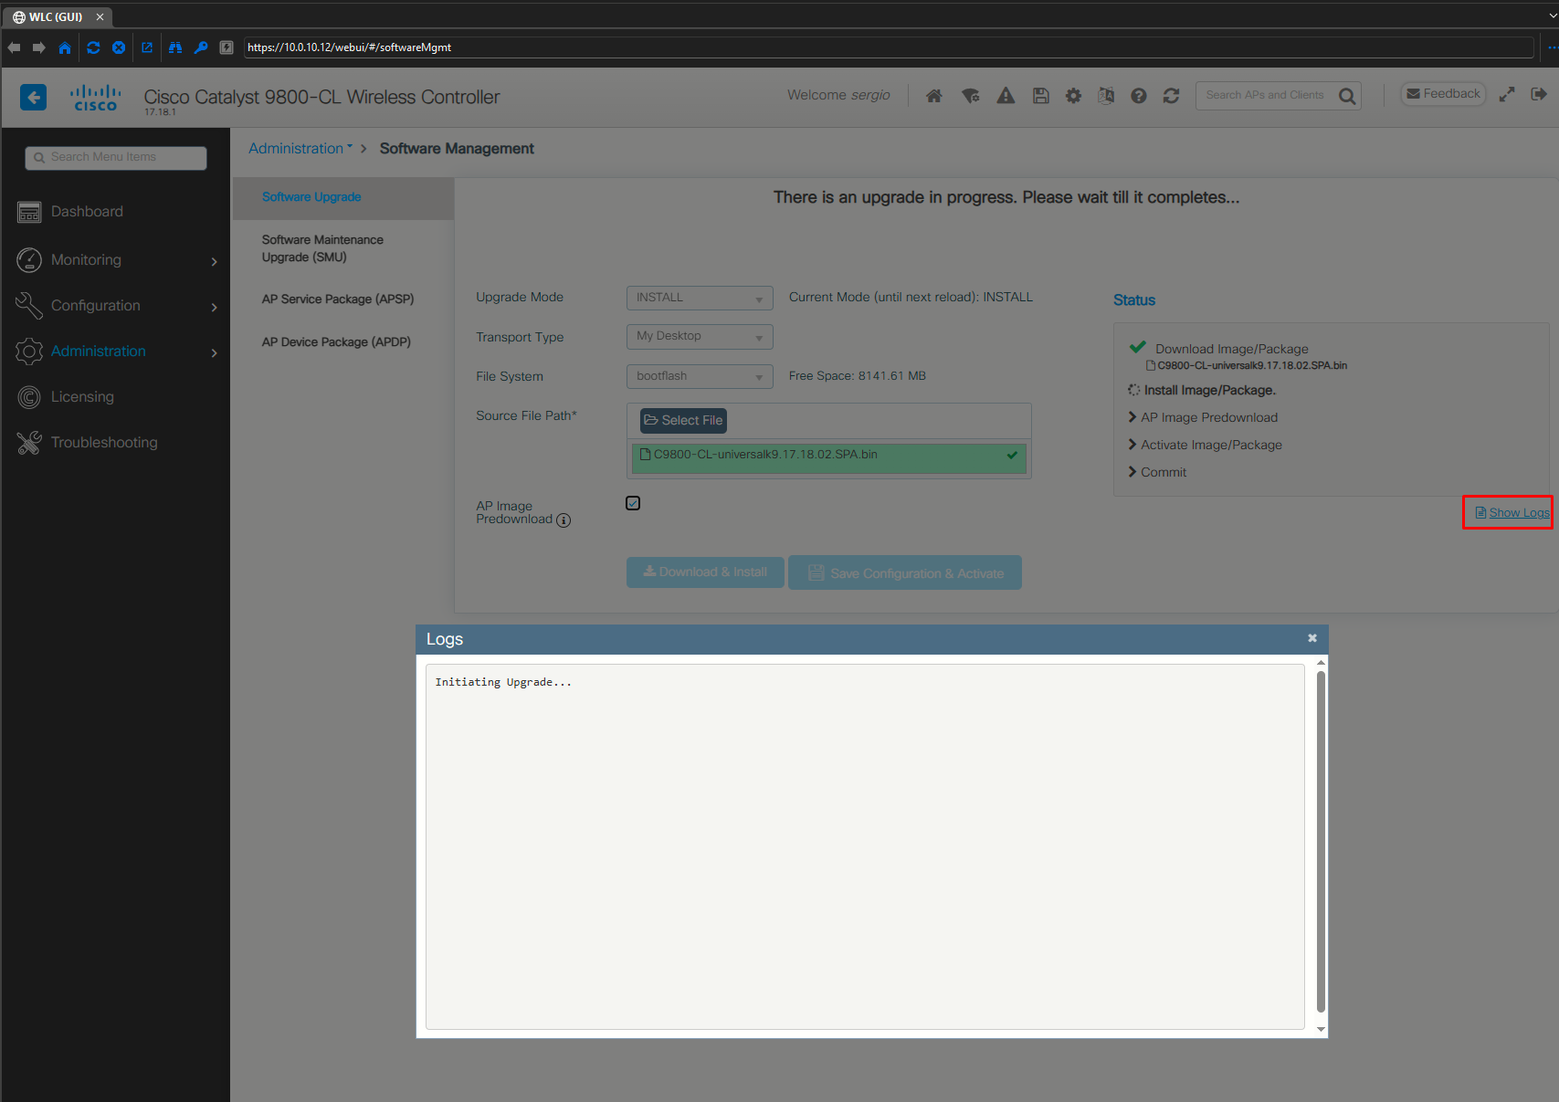Open the controller Home icon in header
The width and height of the screenshot is (1559, 1102).
click(x=933, y=96)
